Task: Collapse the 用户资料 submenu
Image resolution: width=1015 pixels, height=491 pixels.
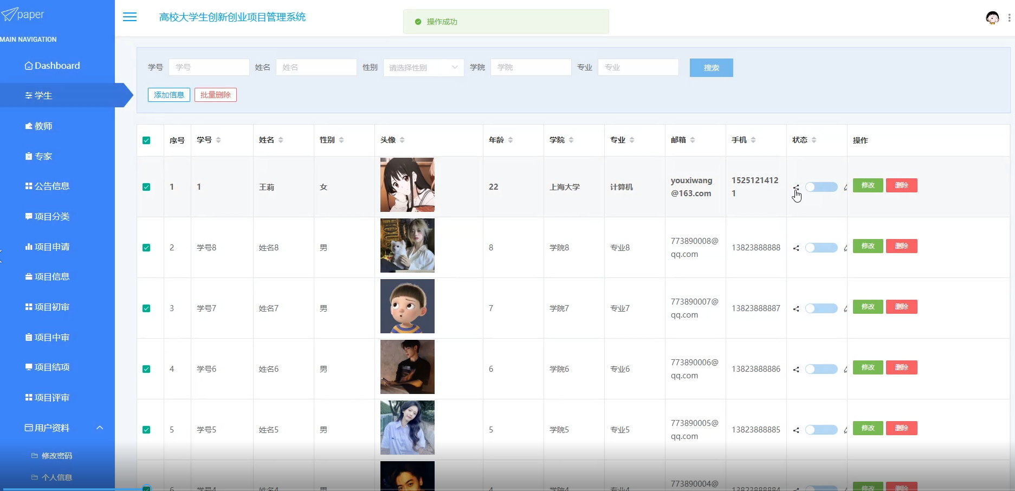Action: pyautogui.click(x=99, y=428)
